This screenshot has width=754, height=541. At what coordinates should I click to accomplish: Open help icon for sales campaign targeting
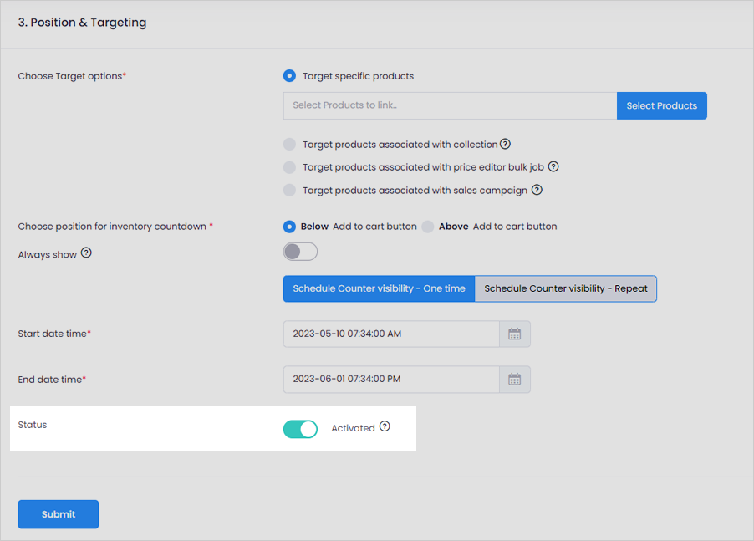click(537, 190)
